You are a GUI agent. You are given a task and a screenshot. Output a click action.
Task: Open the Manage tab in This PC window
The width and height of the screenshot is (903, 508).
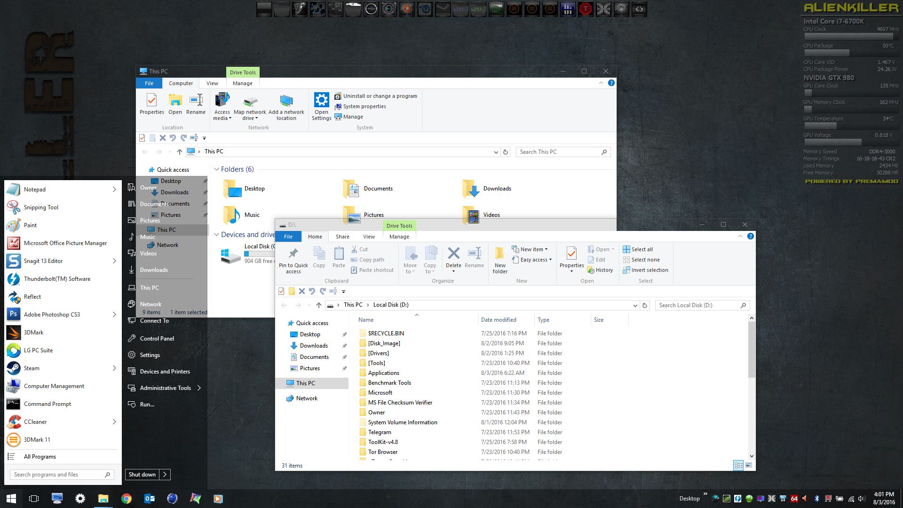[243, 83]
